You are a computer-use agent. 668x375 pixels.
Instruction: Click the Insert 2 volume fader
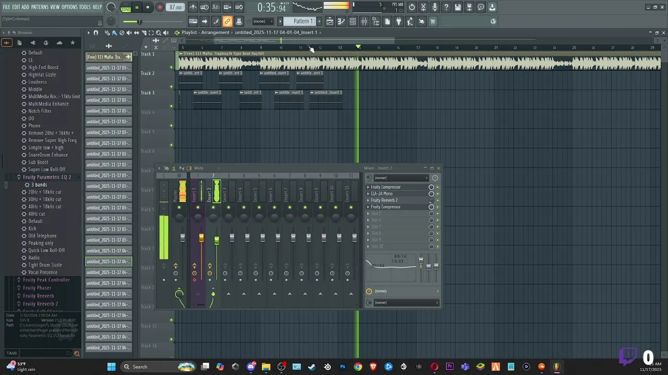(217, 240)
